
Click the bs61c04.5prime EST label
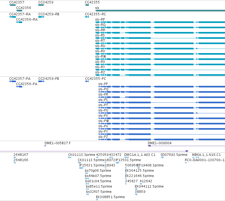pyautogui.click(x=98, y=181)
